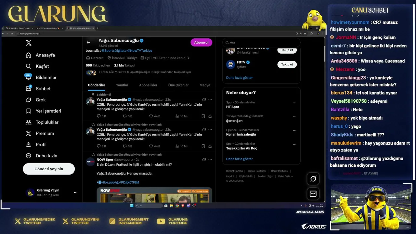Screen dimensions: 416x234
Task: Open more options on pinned post
Action: 210,99
